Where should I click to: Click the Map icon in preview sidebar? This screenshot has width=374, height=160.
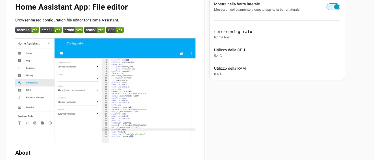click(19, 61)
